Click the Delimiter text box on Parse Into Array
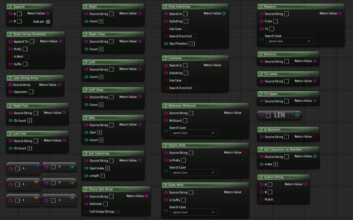Viewport: 353px width, 220px height. coord(105,204)
